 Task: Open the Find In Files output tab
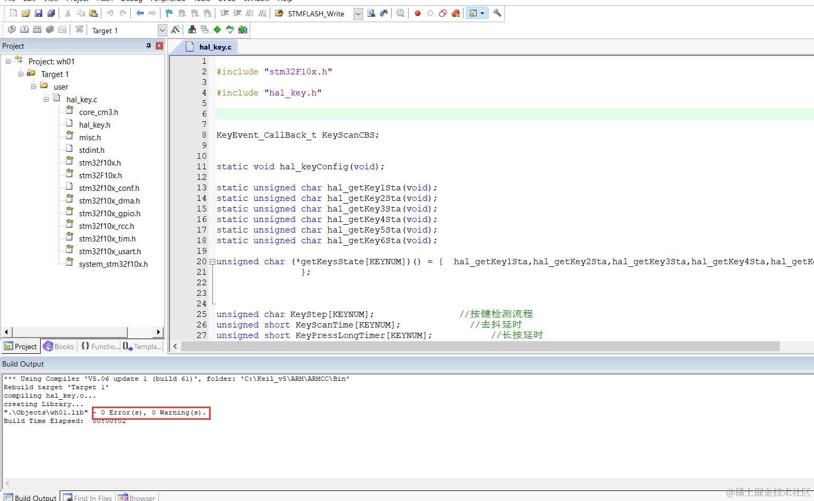[88, 497]
